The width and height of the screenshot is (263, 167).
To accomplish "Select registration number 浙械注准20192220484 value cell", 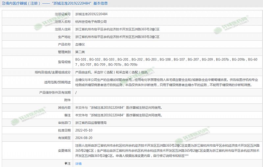I will pyautogui.click(x=91, y=14).
